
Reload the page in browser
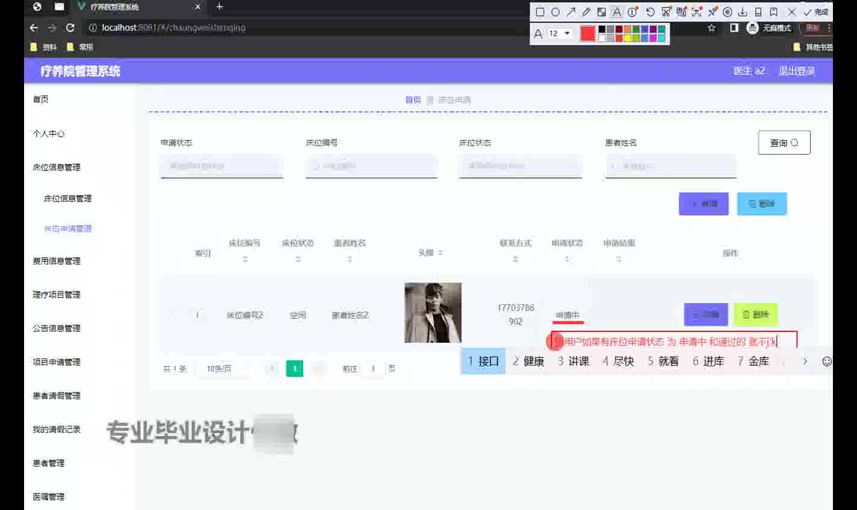(x=70, y=28)
